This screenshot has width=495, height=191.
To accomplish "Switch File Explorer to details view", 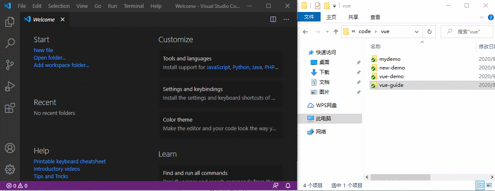I will click(x=480, y=185).
